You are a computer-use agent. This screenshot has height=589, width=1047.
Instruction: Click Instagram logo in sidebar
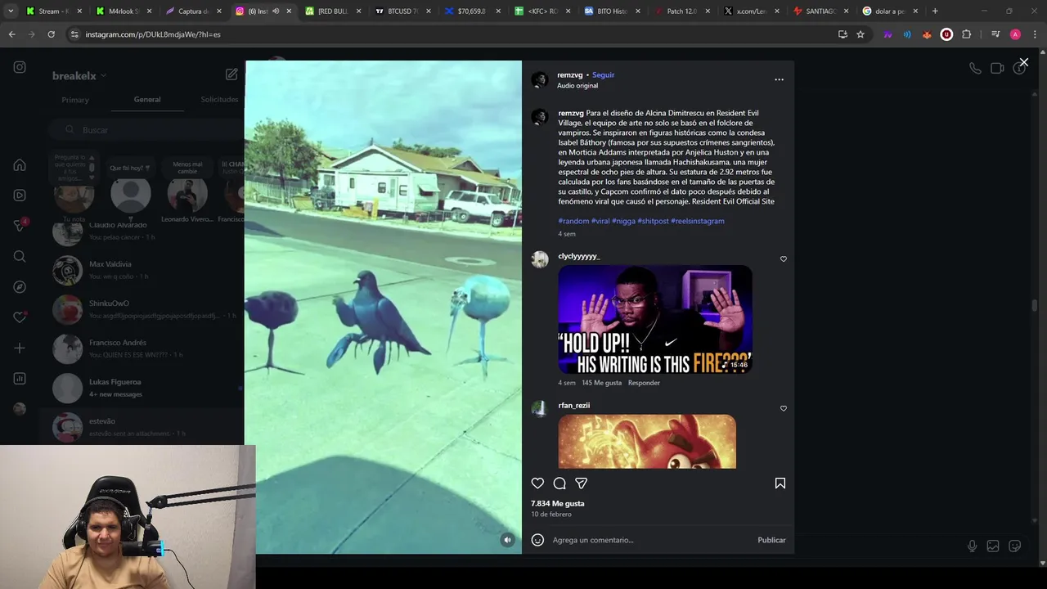[20, 68]
